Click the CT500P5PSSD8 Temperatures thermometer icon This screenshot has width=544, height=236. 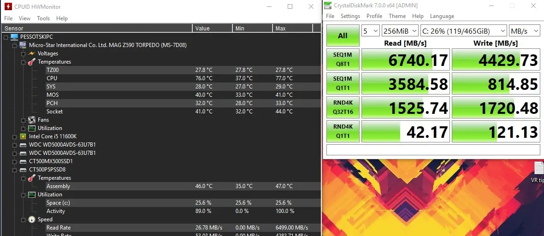(x=31, y=178)
